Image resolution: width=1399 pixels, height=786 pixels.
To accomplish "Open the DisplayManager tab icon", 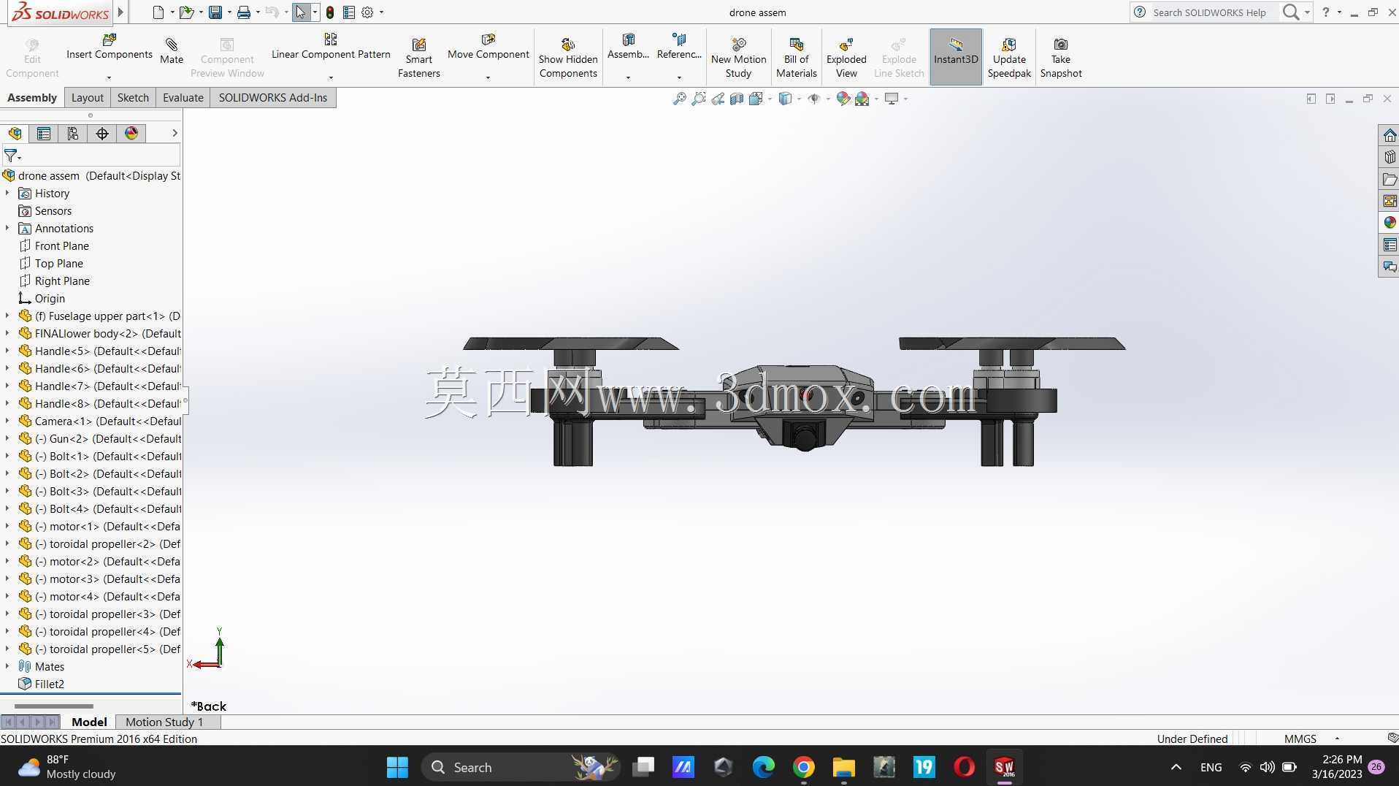I will point(131,134).
